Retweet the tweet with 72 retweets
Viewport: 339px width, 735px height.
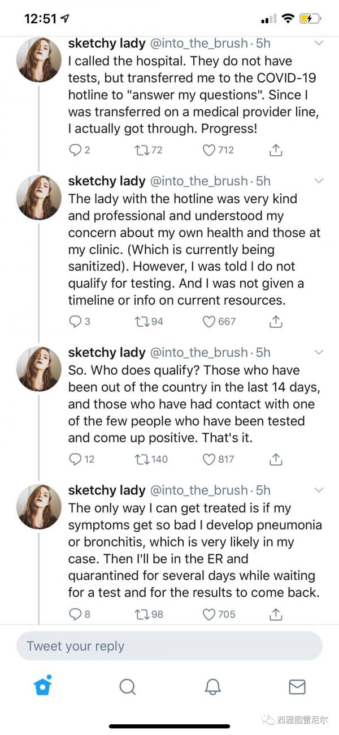coord(141,150)
